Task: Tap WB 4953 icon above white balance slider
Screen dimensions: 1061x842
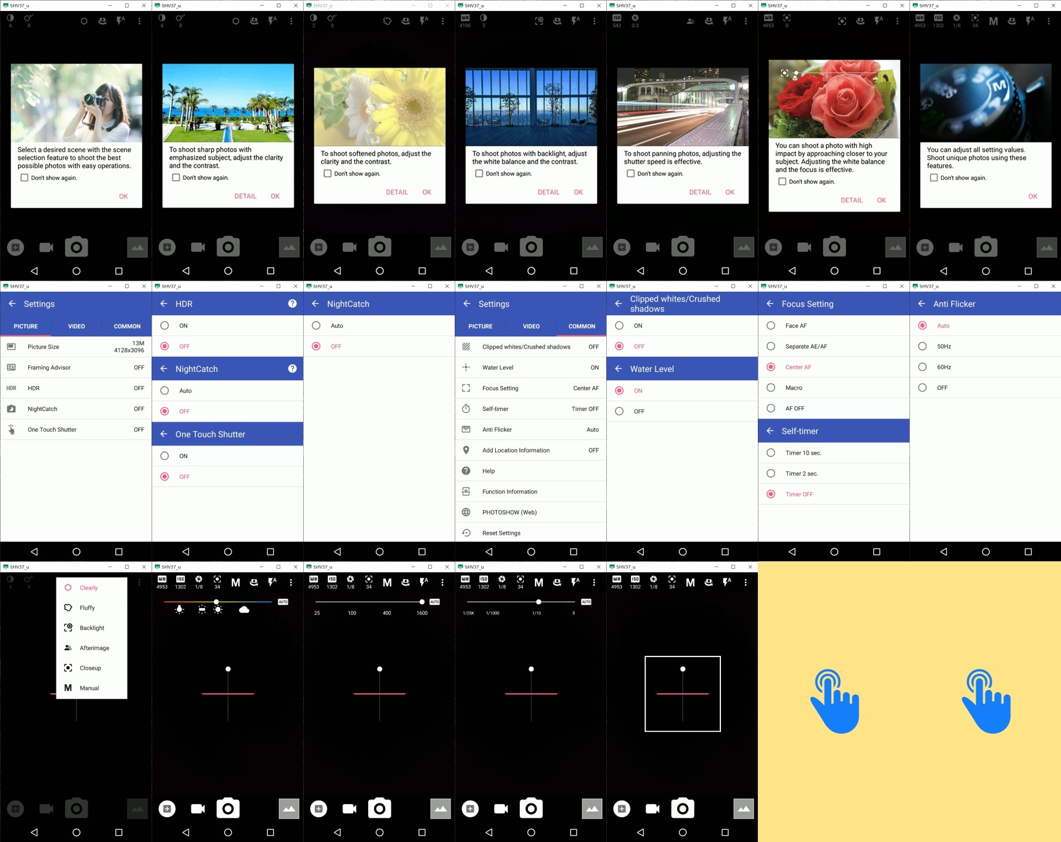Action: pyautogui.click(x=162, y=582)
